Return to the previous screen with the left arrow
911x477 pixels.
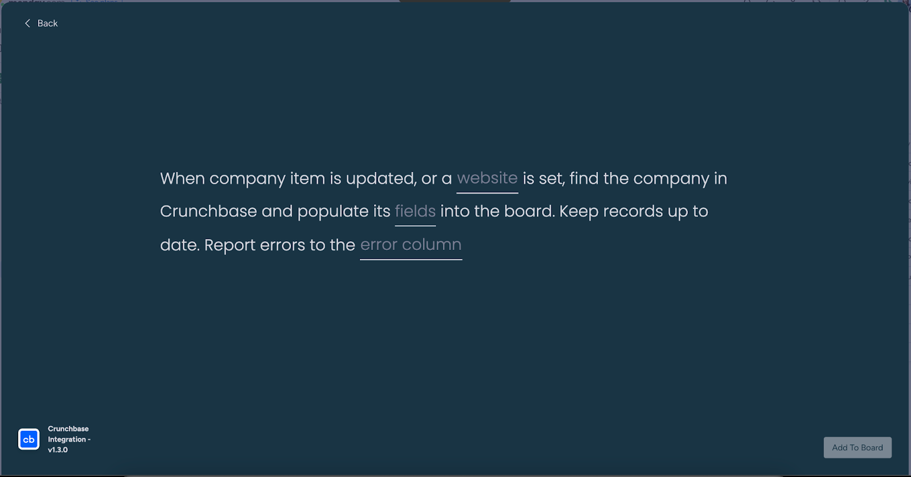click(27, 23)
